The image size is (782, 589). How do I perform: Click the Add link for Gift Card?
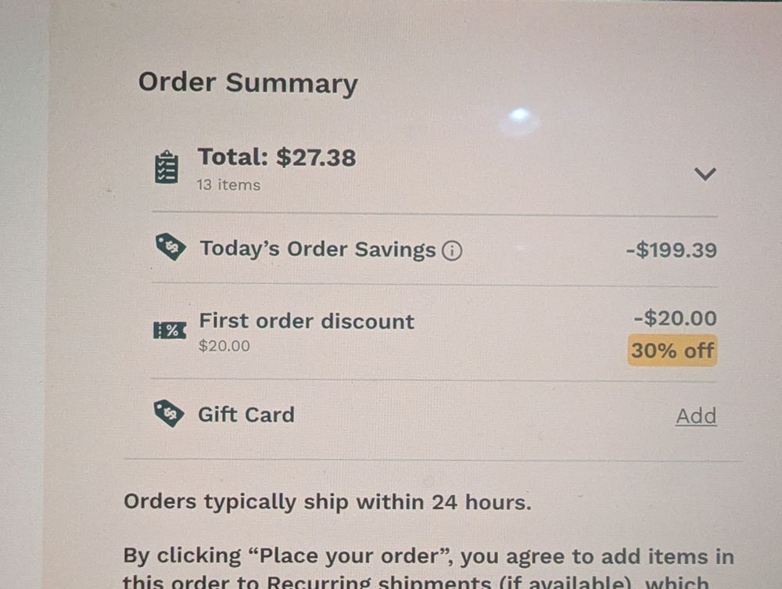click(695, 415)
